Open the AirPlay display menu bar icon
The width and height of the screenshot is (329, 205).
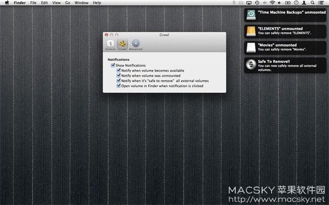coord(249,3)
